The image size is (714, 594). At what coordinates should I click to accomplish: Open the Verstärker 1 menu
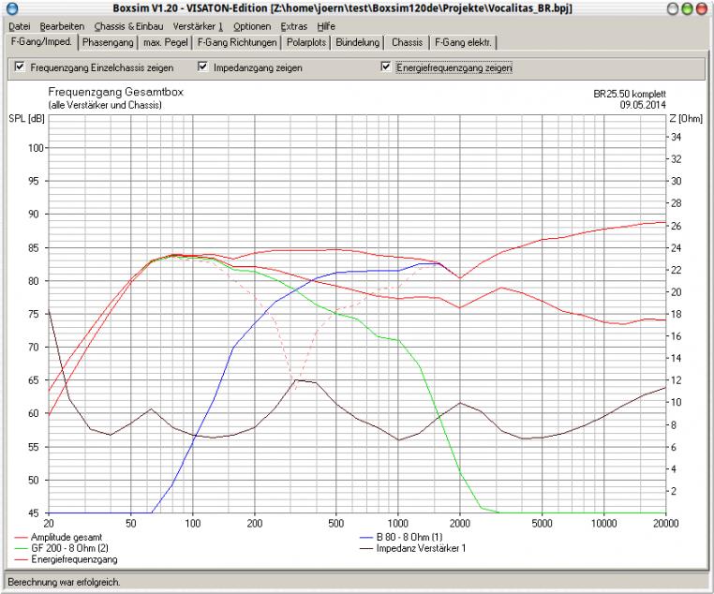(x=198, y=26)
